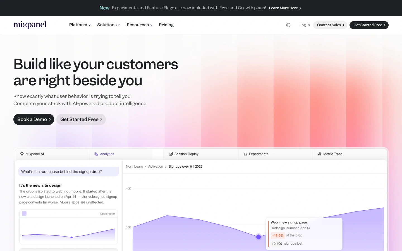Open report link in chart card
Image resolution: width=402 pixels, height=251 pixels.
tap(107, 214)
